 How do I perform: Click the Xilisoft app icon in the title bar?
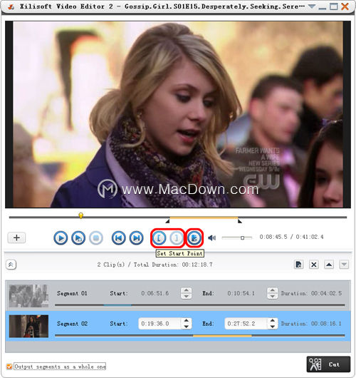(11, 6)
